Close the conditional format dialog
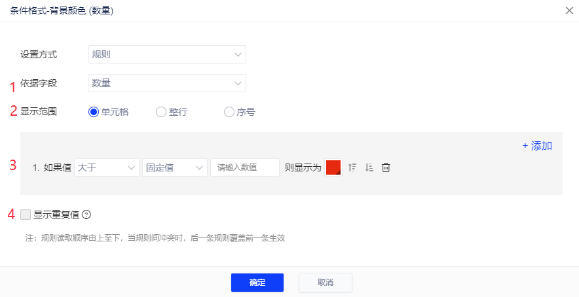 569,10
